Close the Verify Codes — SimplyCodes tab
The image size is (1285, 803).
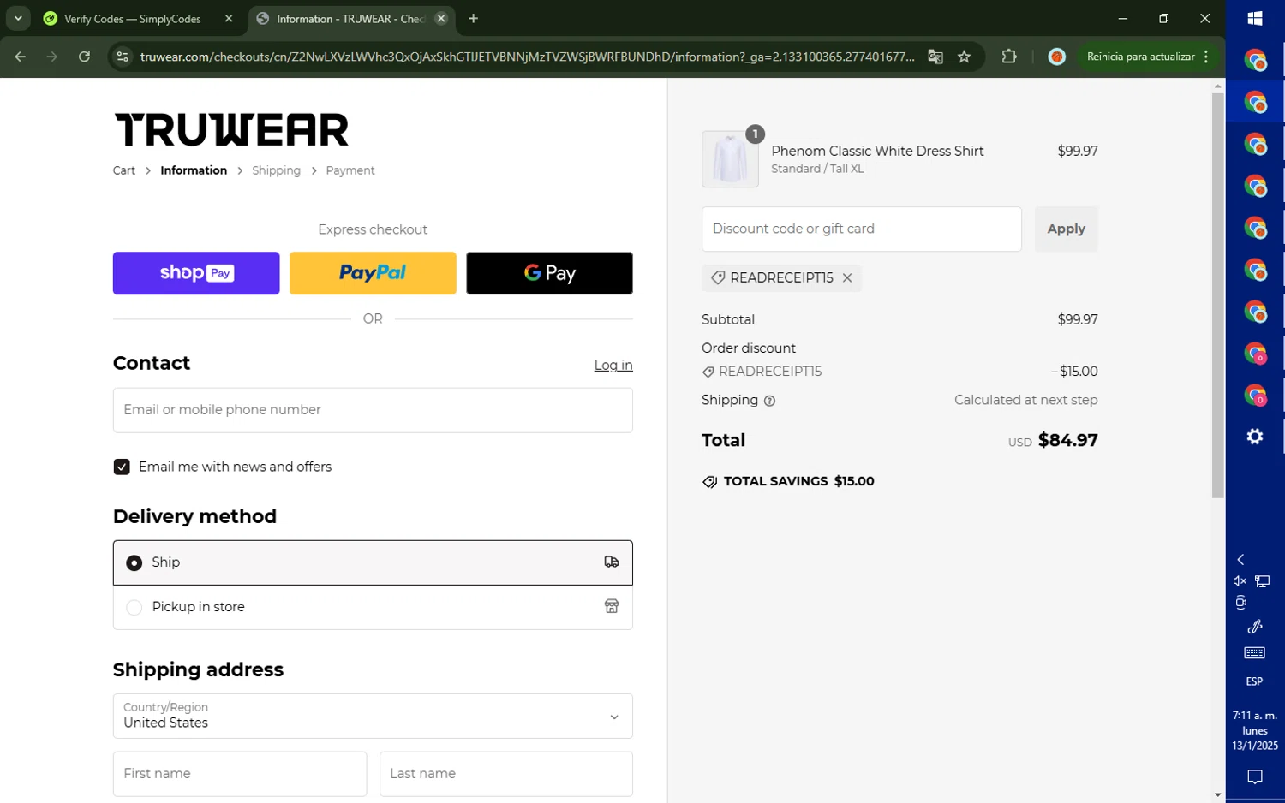click(229, 18)
